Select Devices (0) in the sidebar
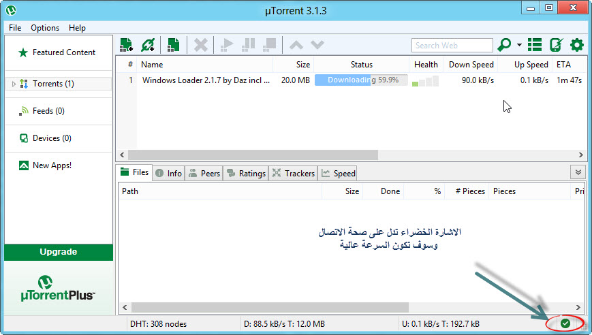The height and width of the screenshot is (335, 592). point(59,138)
